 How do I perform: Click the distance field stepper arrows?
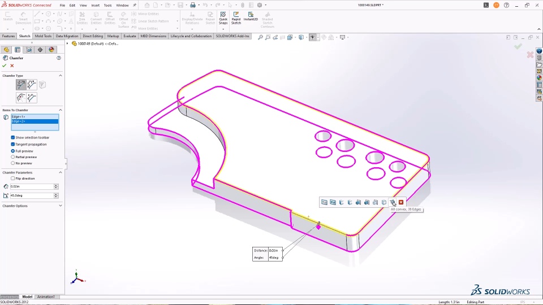point(56,186)
